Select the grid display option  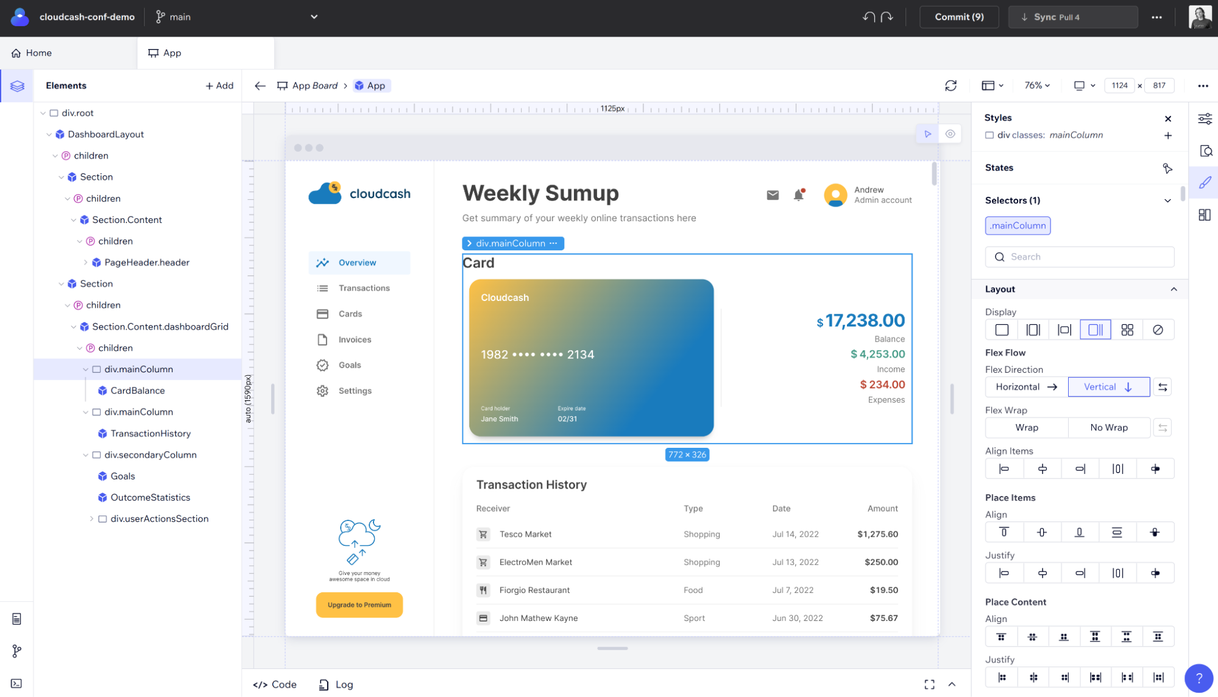point(1127,330)
